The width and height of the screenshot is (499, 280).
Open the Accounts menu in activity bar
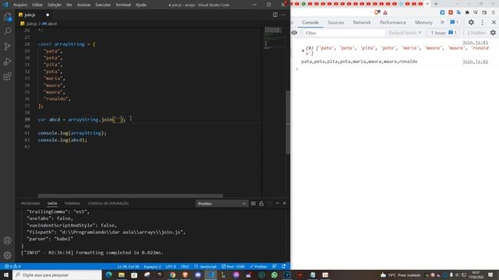(x=7, y=240)
